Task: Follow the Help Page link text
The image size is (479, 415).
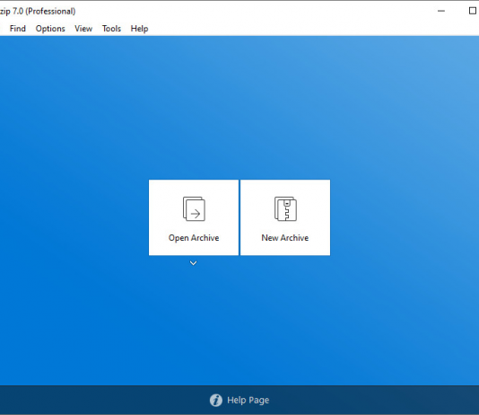Action: (248, 400)
